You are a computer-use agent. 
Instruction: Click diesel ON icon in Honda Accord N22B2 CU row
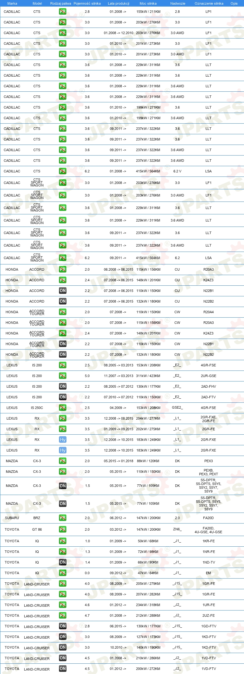63,301
